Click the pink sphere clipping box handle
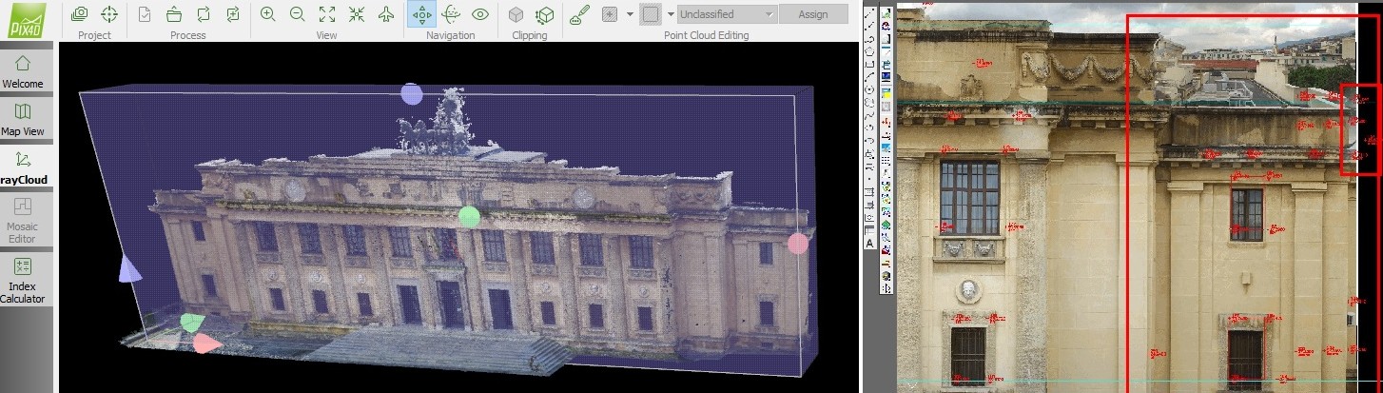 click(x=798, y=244)
